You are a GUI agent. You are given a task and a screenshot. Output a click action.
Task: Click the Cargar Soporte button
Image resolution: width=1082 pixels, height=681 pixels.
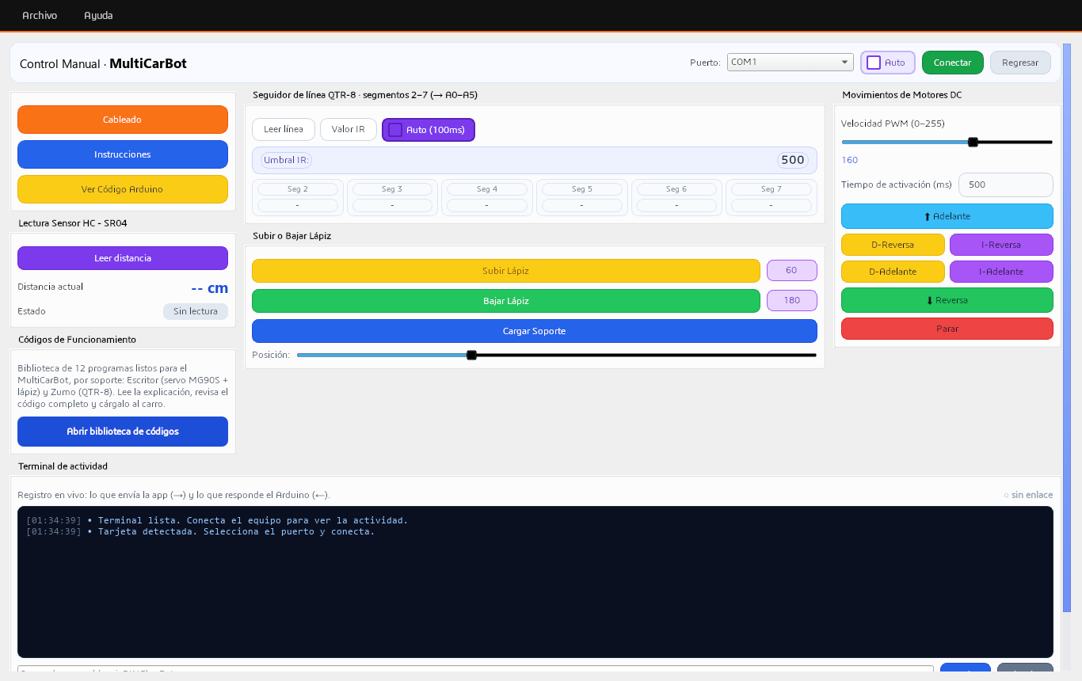(535, 331)
